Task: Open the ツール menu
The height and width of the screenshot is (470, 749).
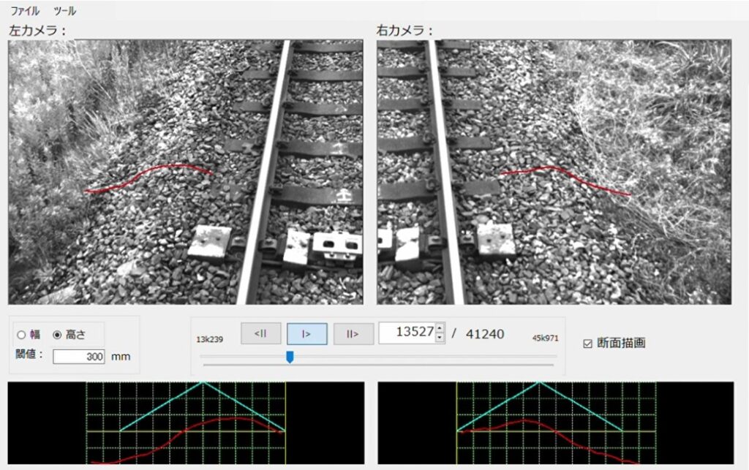Action: tap(64, 10)
